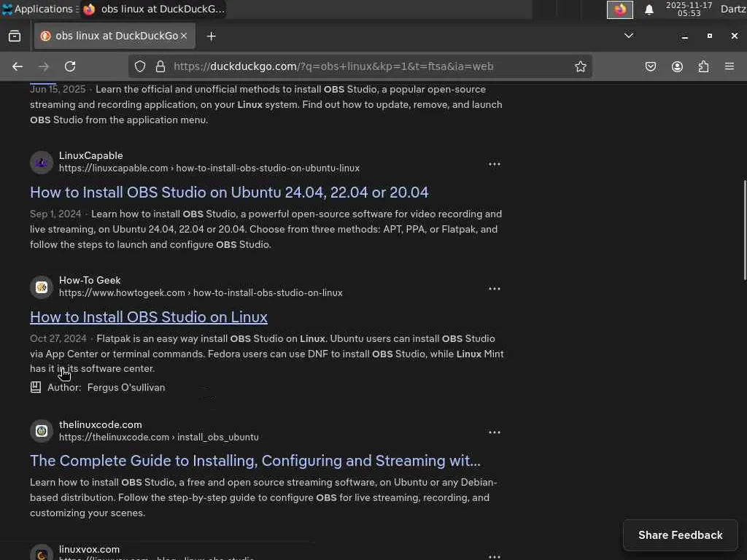Show site security info via padlock icon
This screenshot has height=560, width=747.
click(x=160, y=66)
